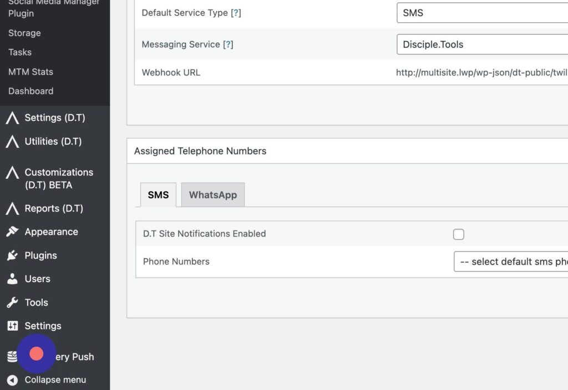Open the MTM Stats submenu item
Image resolution: width=568 pixels, height=390 pixels.
click(31, 71)
